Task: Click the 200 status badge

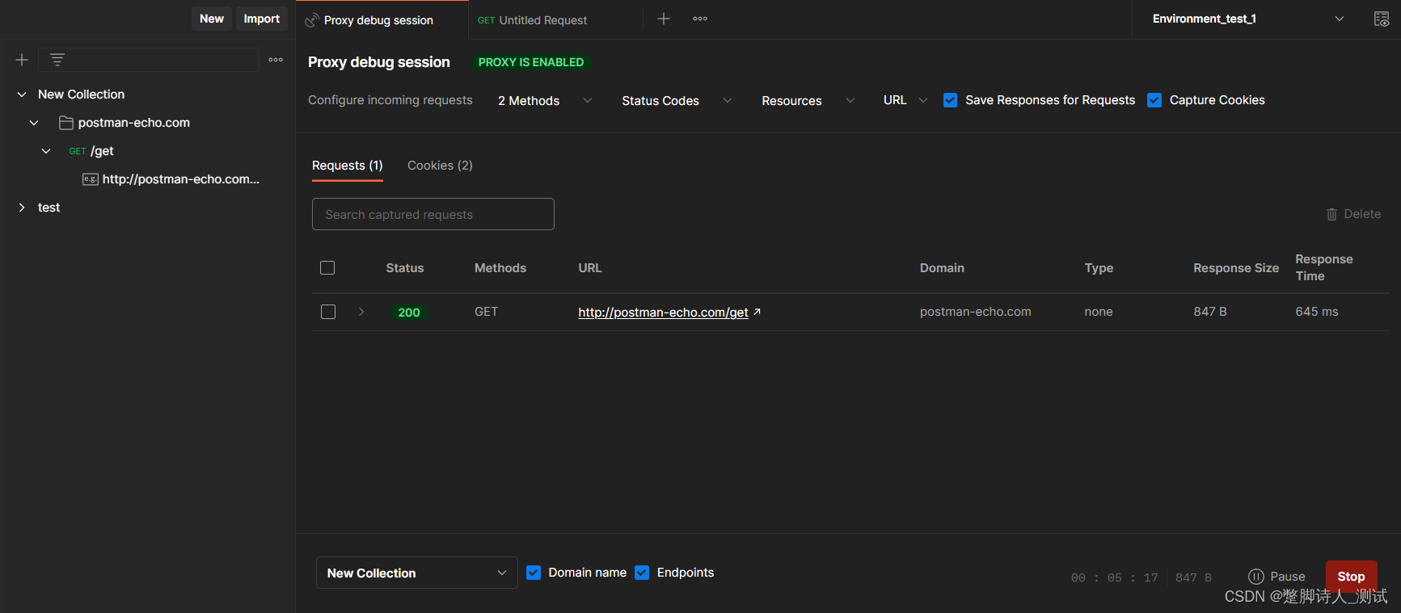Action: click(409, 313)
